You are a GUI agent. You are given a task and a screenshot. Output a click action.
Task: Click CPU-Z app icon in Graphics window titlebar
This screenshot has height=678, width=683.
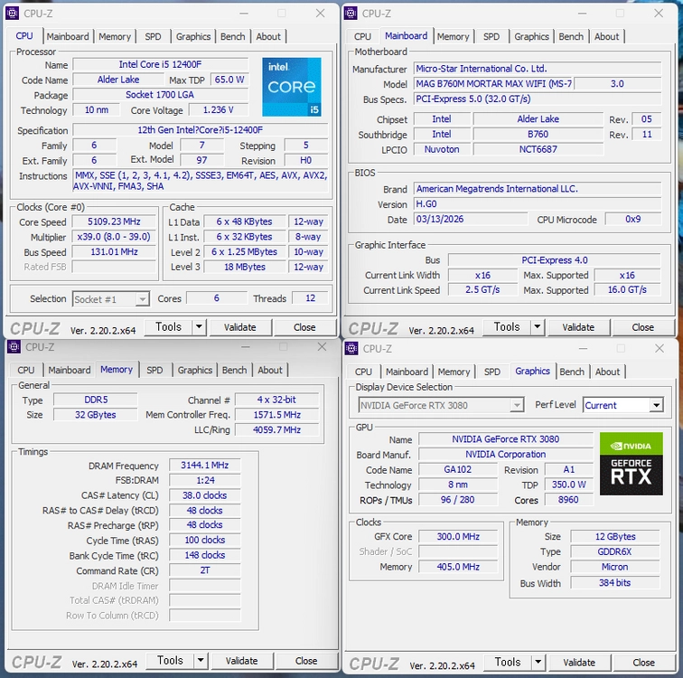(351, 349)
